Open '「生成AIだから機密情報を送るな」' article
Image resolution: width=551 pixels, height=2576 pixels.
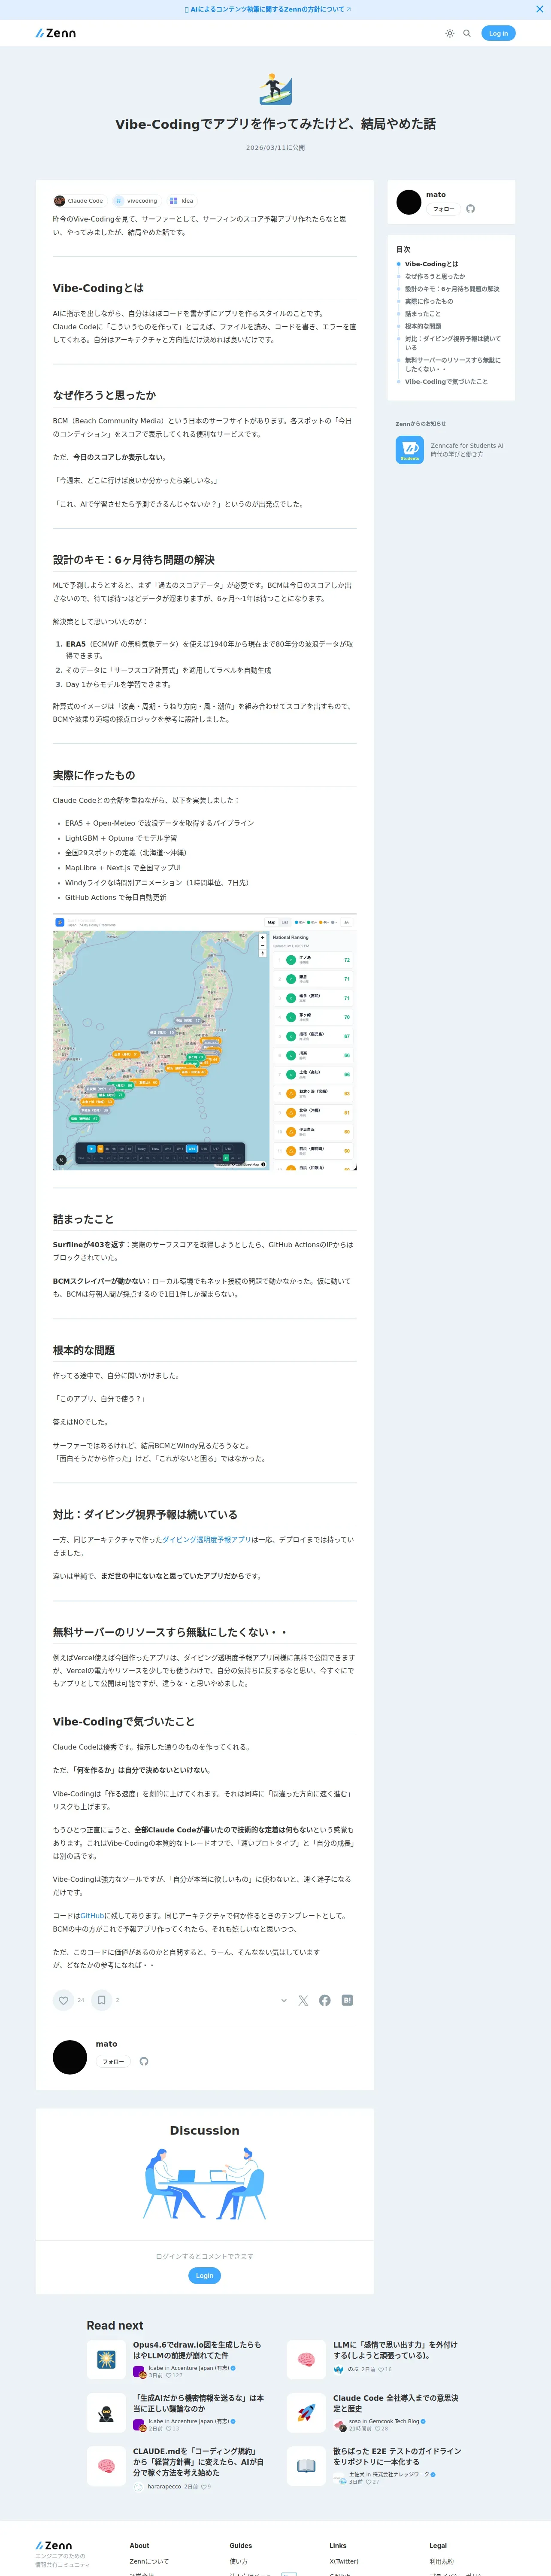click(198, 2403)
